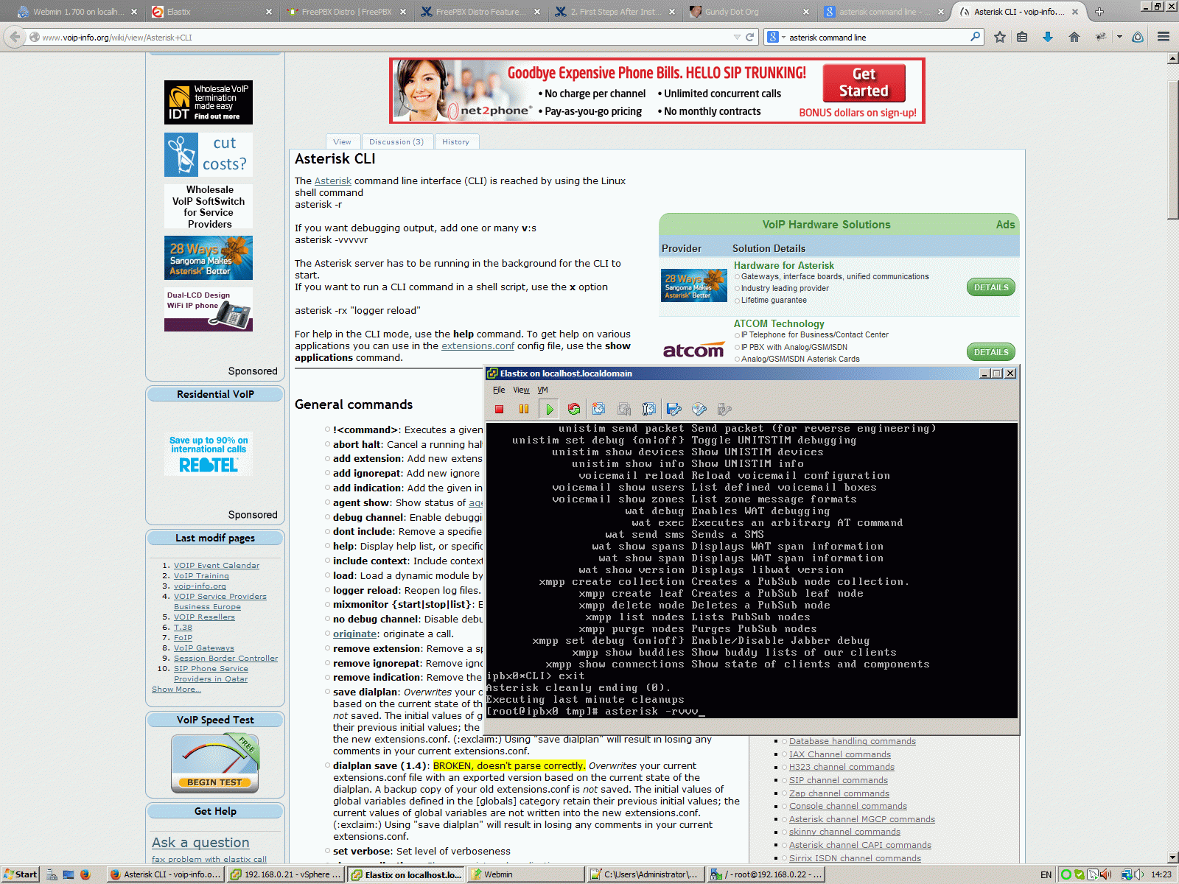The image size is (1179, 884).
Task: Open the Hardware for Asterisk link
Action: 784,265
